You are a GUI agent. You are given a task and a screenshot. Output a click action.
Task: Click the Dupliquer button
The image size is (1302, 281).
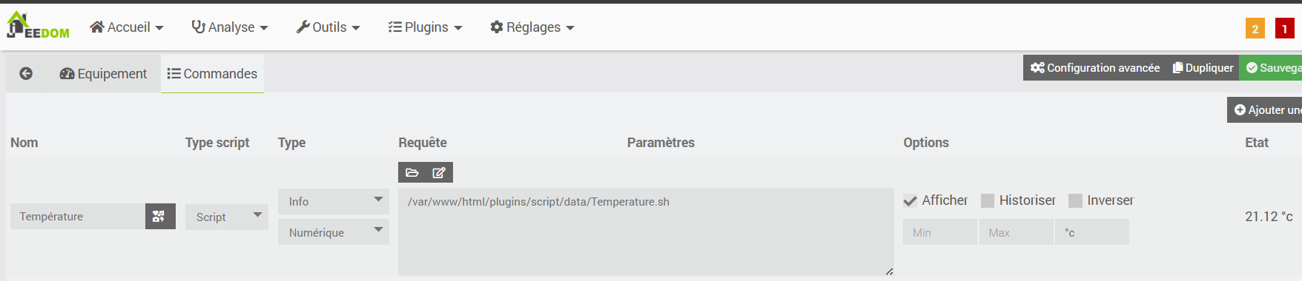click(x=1203, y=67)
